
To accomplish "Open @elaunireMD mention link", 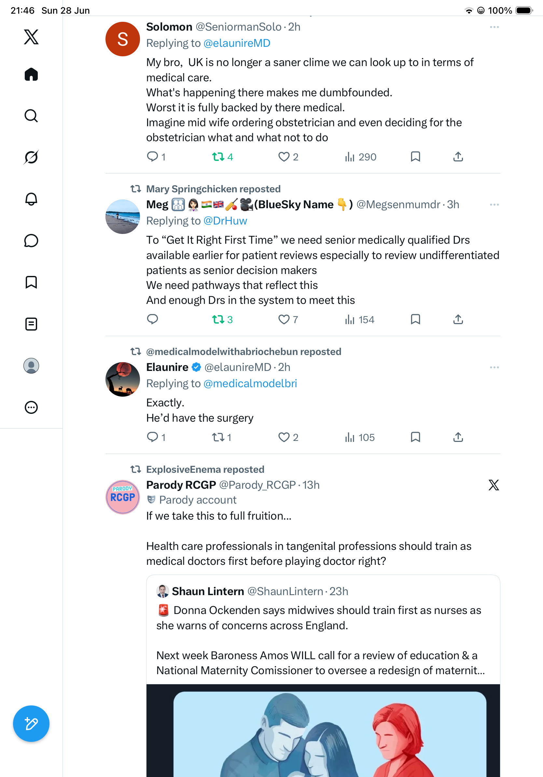I will click(237, 43).
